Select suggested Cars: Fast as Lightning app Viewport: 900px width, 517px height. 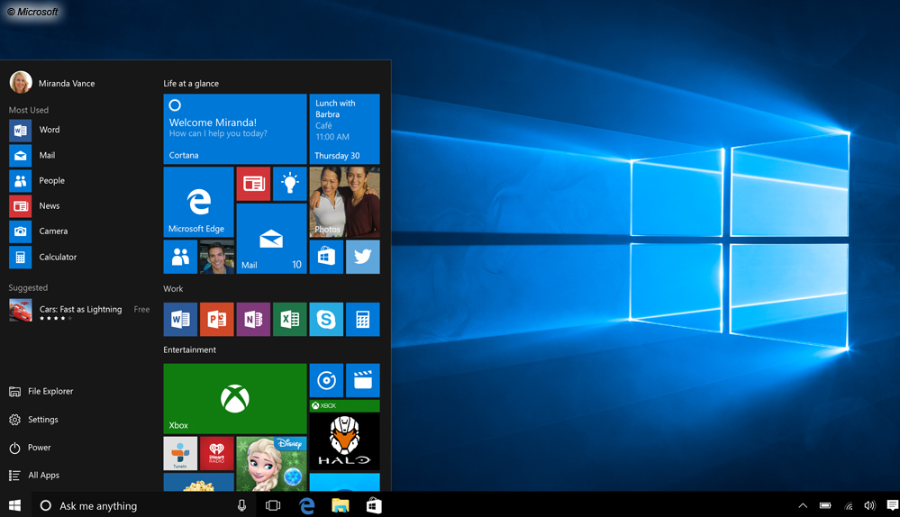(x=79, y=311)
